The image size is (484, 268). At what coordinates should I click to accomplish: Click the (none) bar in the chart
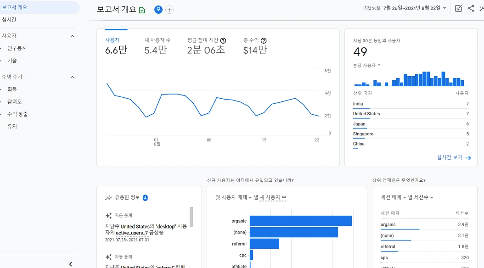coord(294,232)
